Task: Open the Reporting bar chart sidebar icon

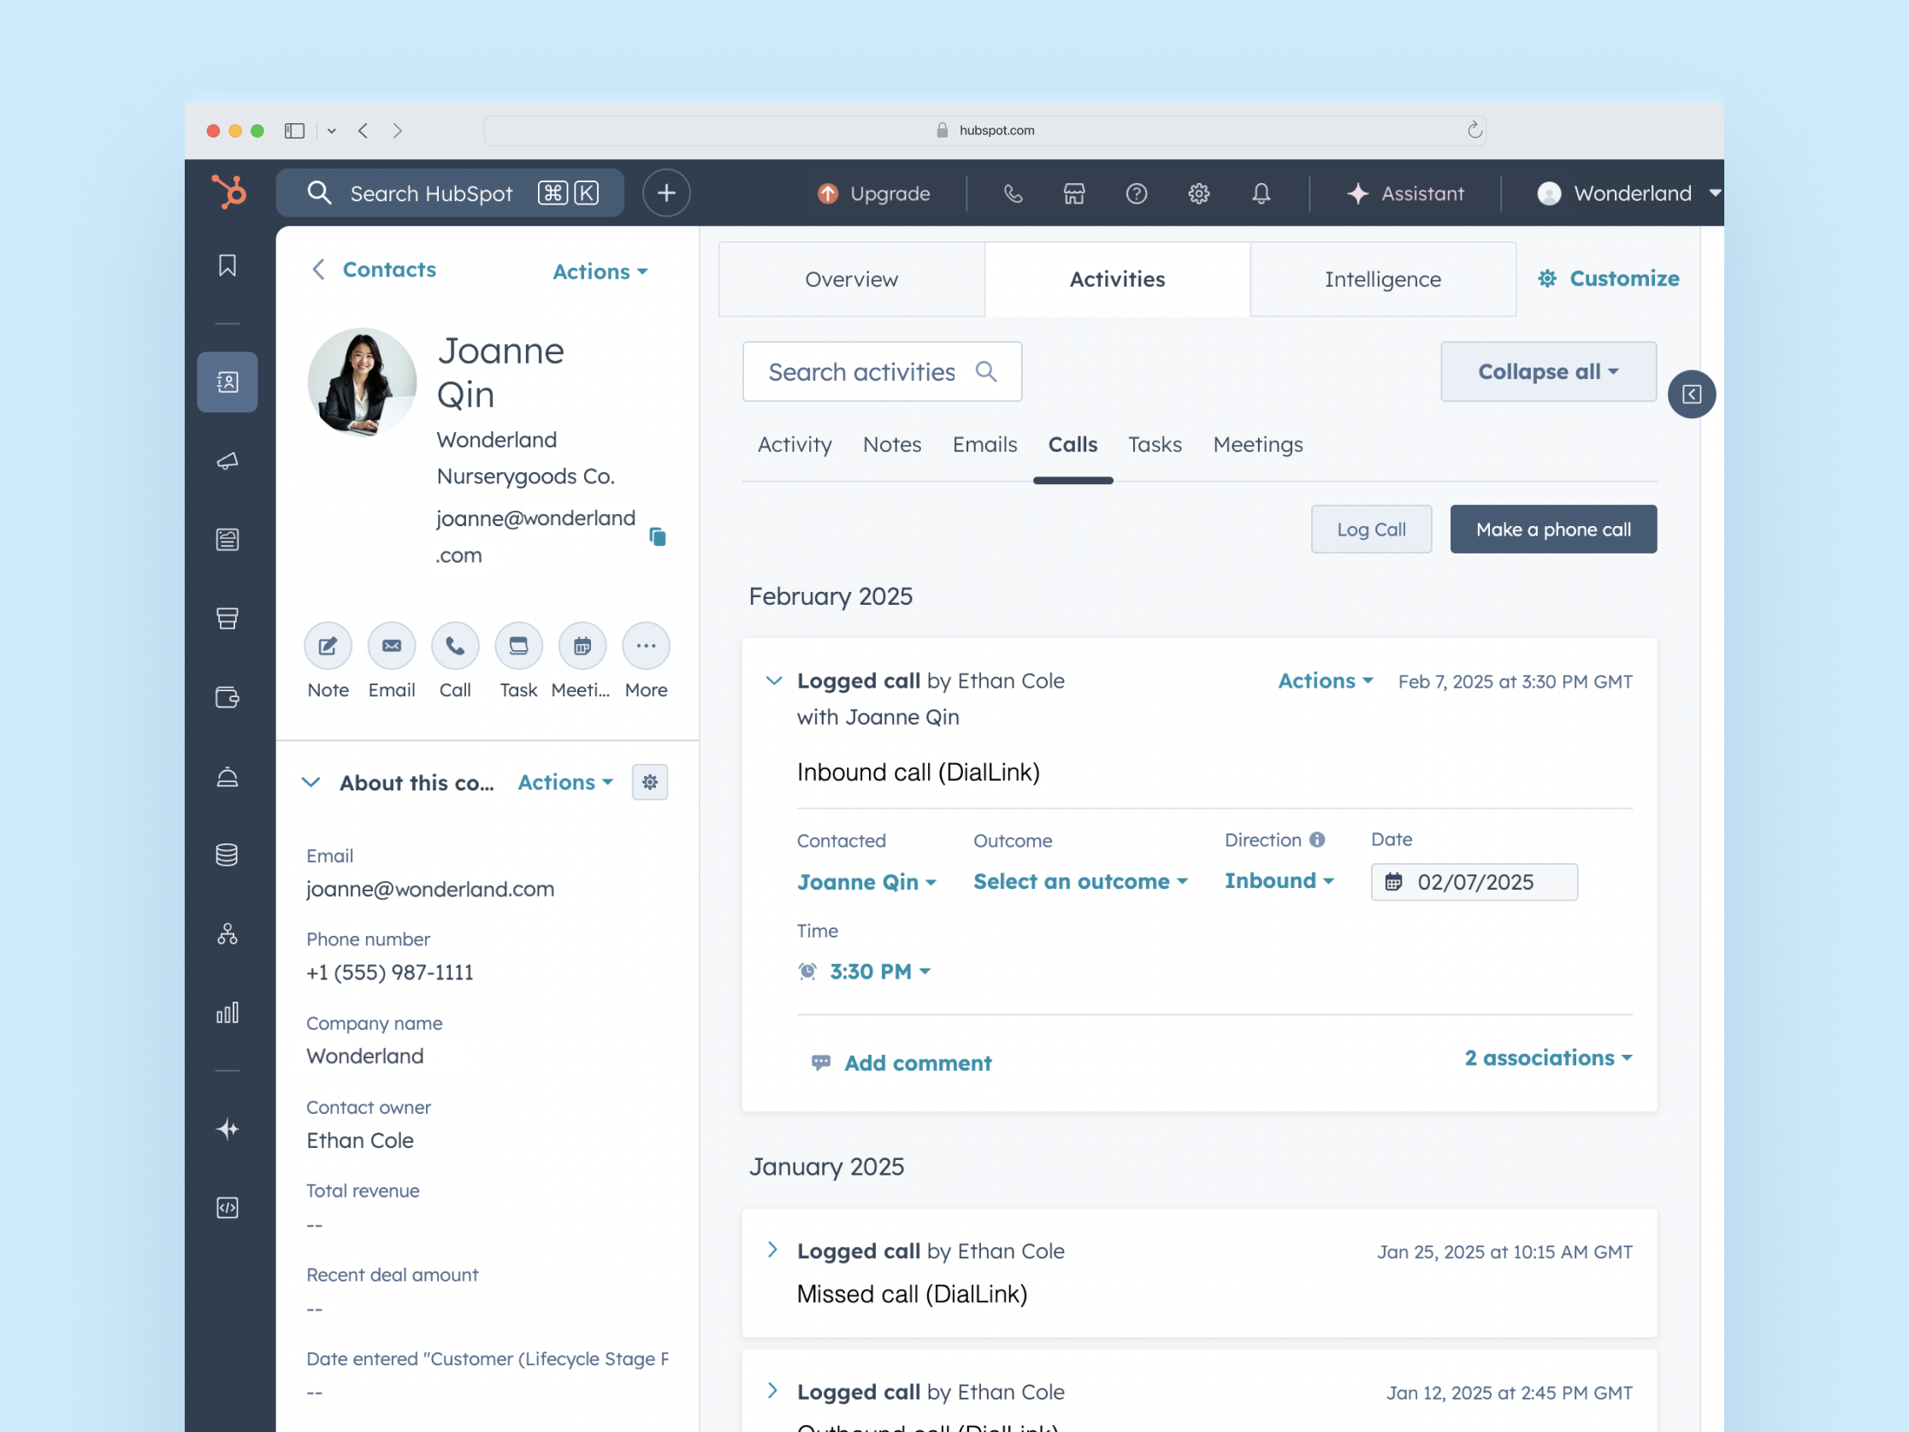Action: coord(227,1013)
